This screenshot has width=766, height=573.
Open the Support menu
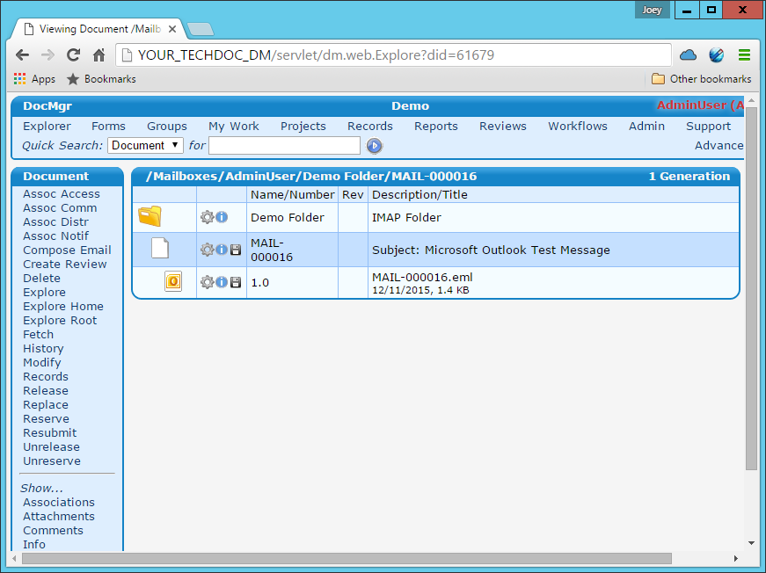708,126
